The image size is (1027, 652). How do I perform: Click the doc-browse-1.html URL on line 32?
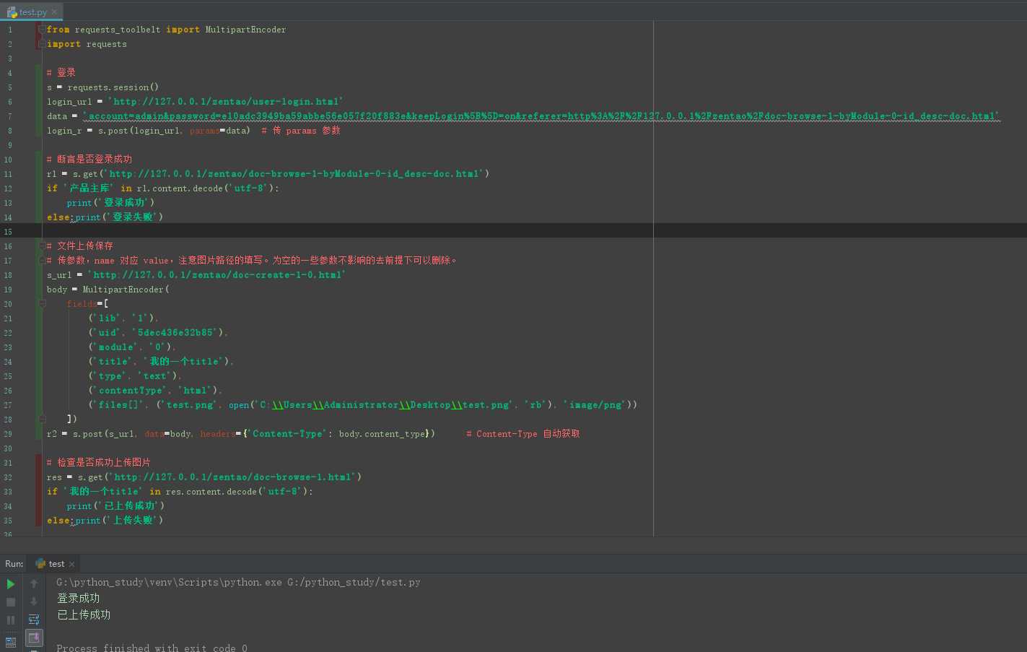coord(233,477)
